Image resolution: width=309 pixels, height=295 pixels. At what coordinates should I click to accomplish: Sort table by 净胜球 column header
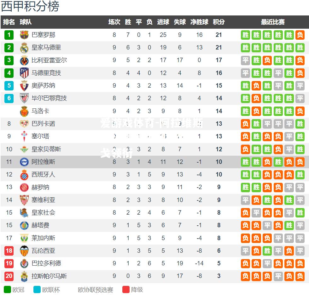199,22
